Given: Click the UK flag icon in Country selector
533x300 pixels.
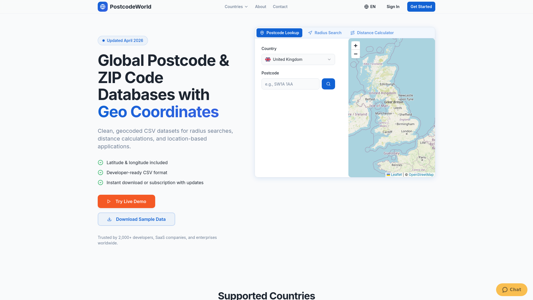Looking at the screenshot, I should 268,59.
